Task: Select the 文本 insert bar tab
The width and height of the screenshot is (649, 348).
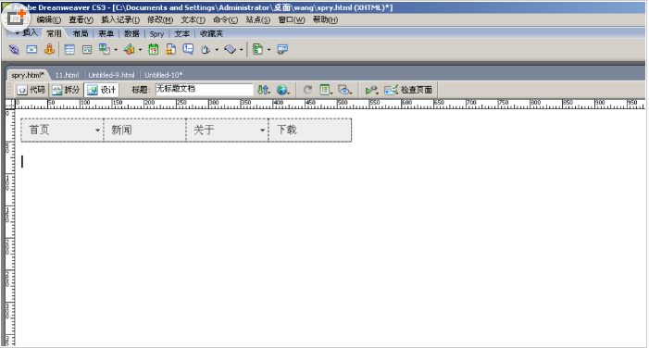Action: [182, 33]
